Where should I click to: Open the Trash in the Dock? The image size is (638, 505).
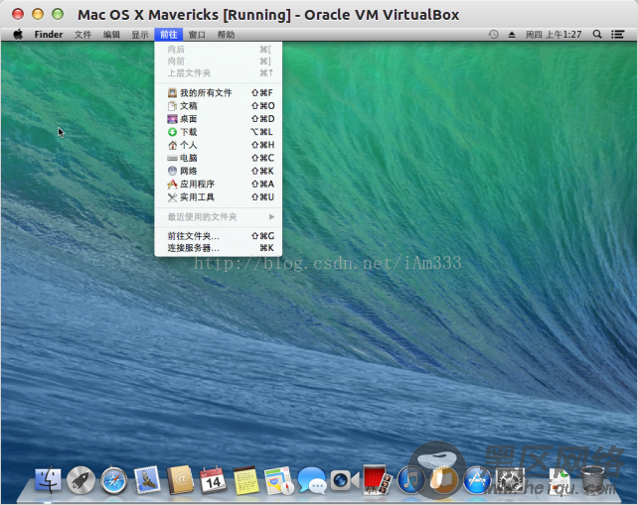[x=593, y=480]
